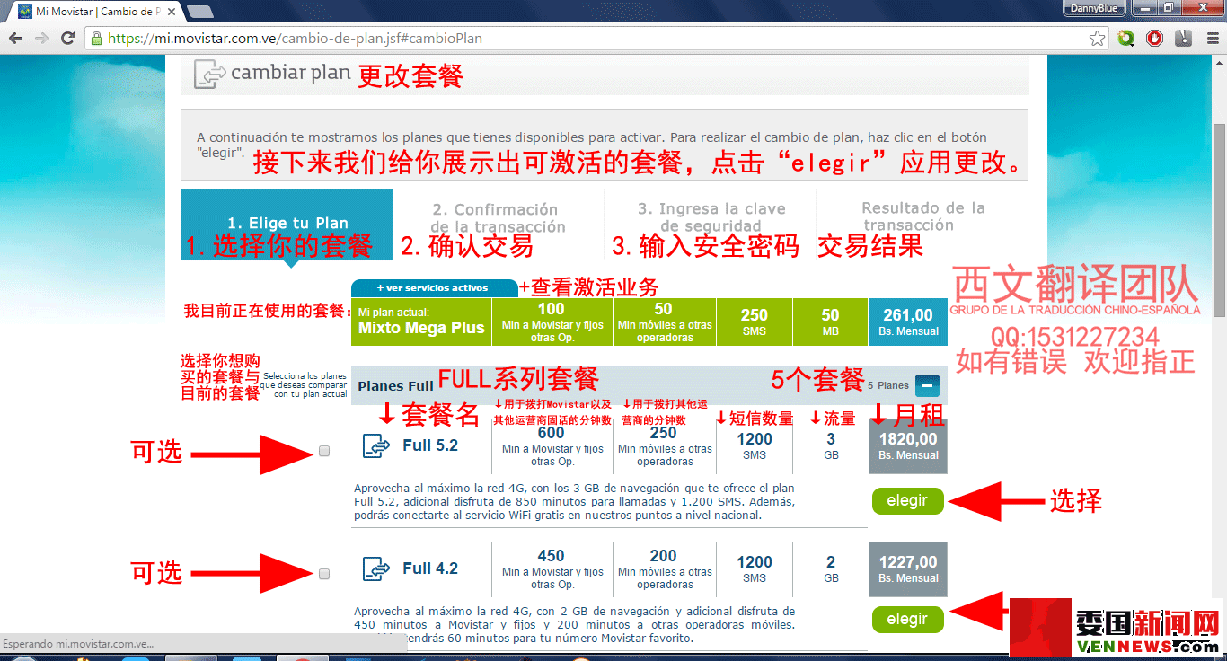The image size is (1227, 661).
Task: Reload the Movistar page
Action: click(x=67, y=39)
